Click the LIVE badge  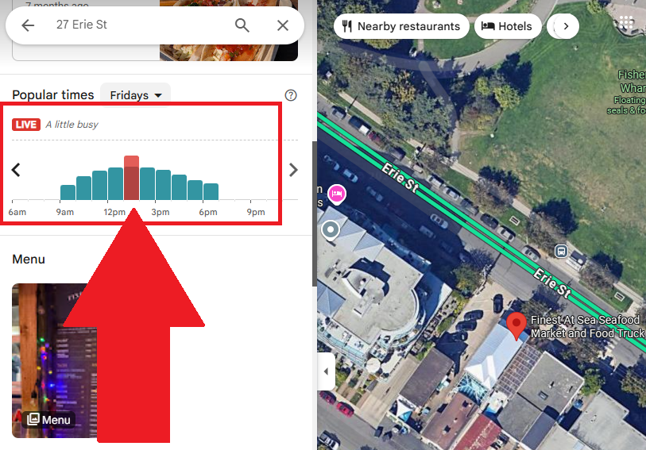(26, 125)
